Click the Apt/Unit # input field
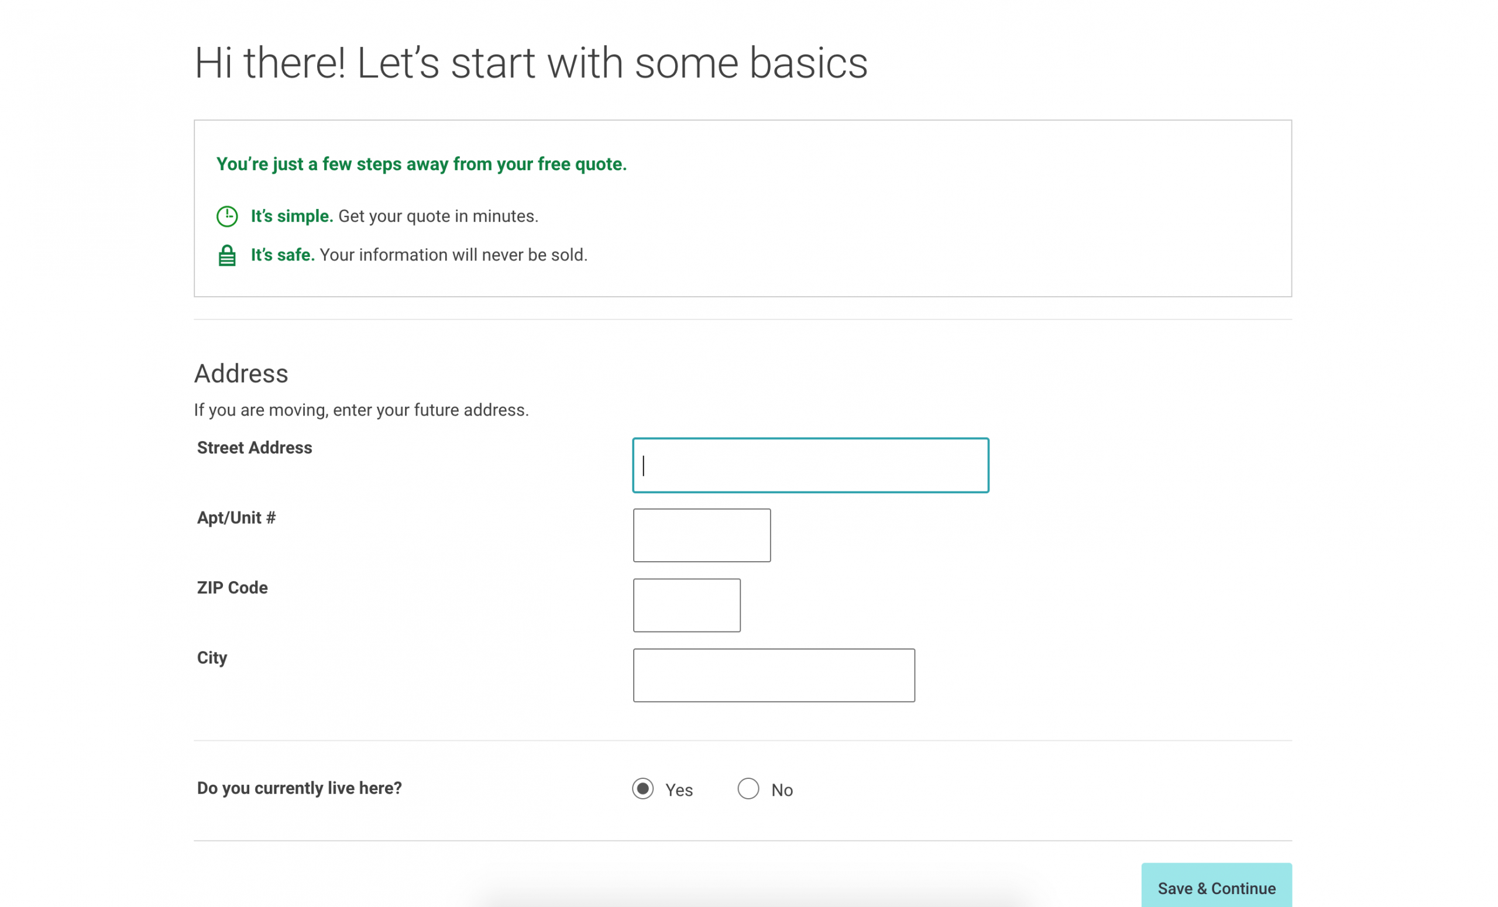Screen dimensions: 1498x907 pyautogui.click(x=702, y=536)
